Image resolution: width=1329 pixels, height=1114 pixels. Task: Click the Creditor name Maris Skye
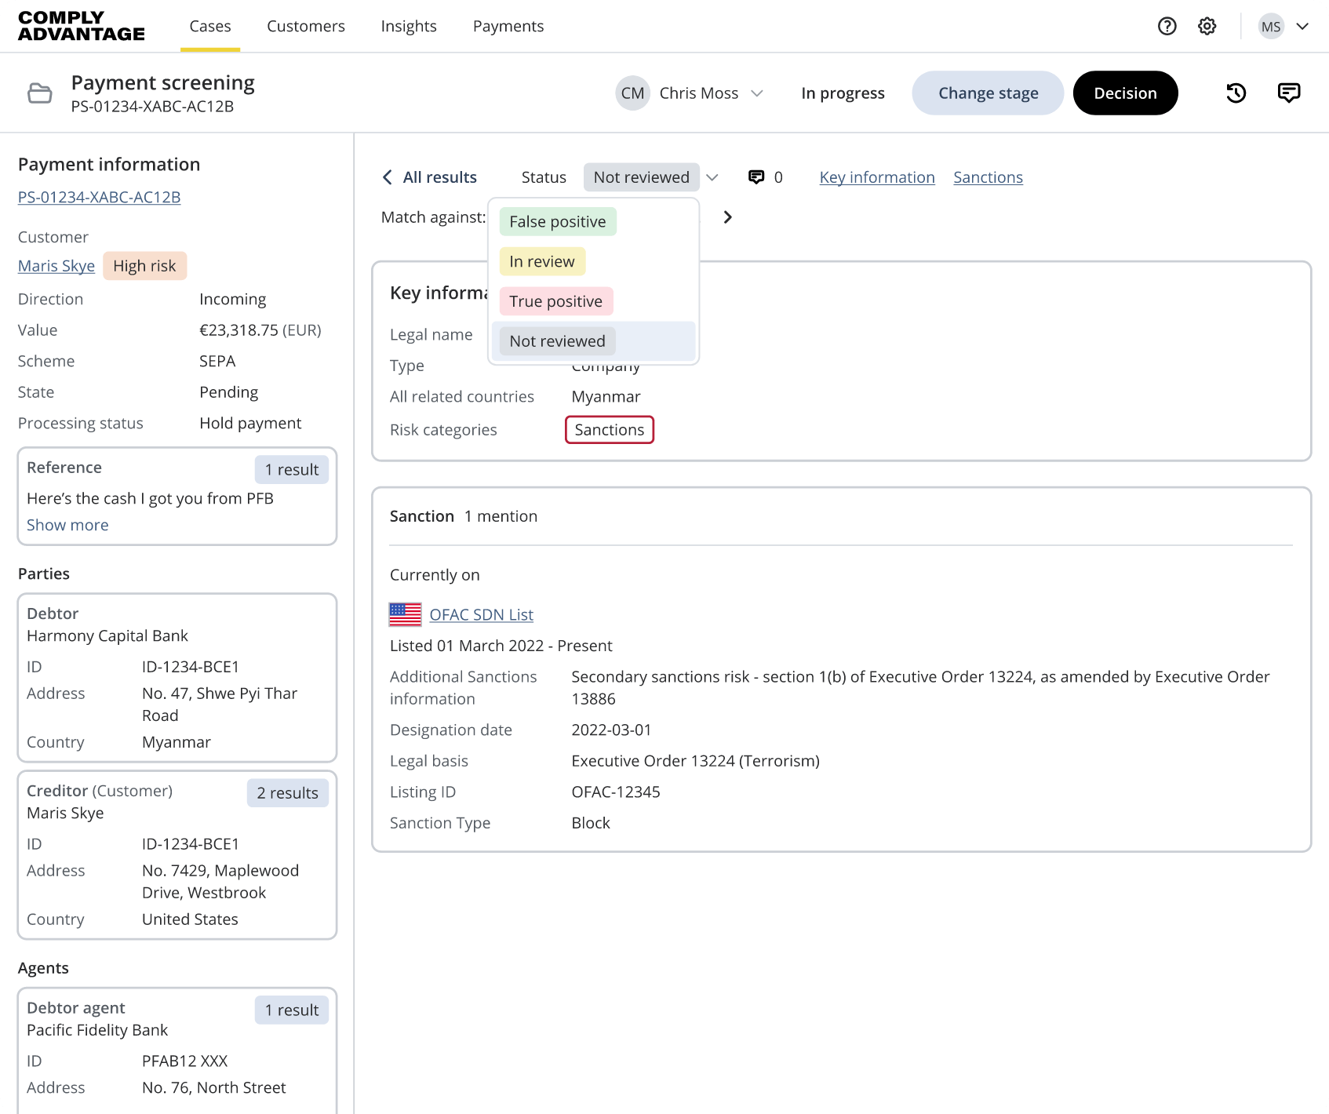[x=65, y=813]
